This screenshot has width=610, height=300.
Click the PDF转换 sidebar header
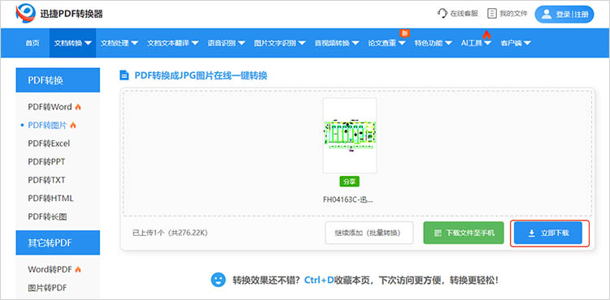58,80
